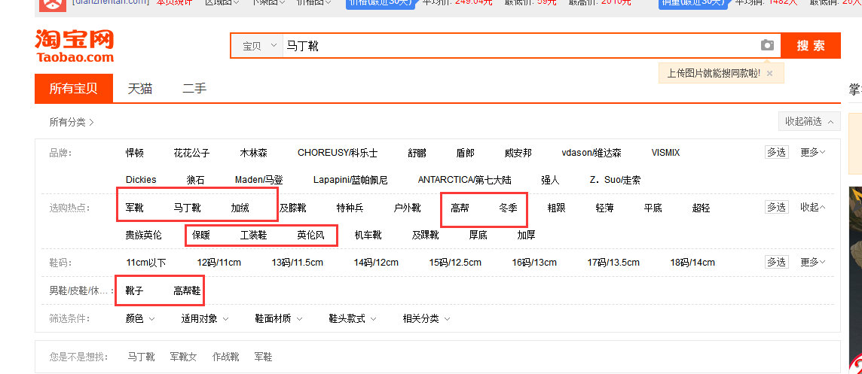Collapse the 选购热点 row with 收起
The height and width of the screenshot is (374, 862).
(812, 208)
